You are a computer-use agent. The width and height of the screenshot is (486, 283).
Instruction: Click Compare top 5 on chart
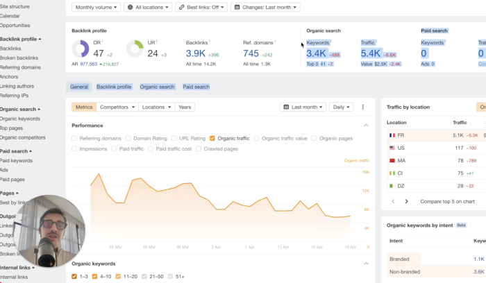click(448, 201)
